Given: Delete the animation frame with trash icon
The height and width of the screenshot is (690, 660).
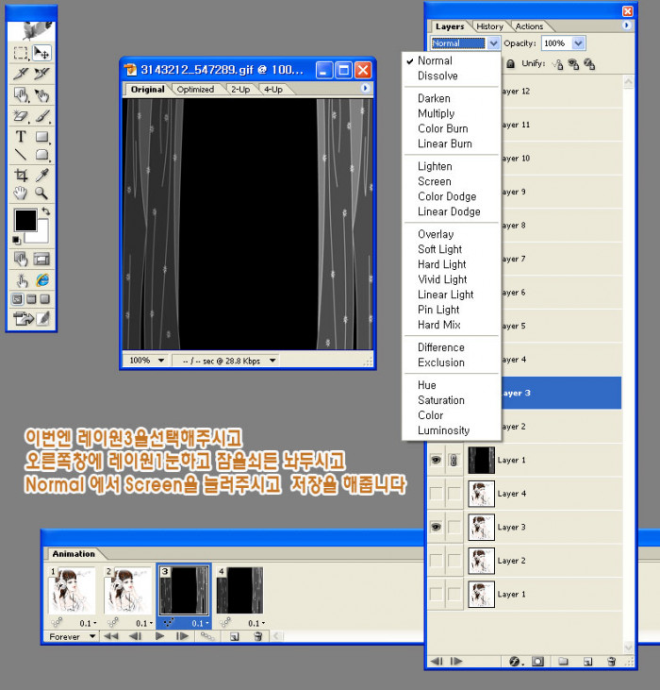Looking at the screenshot, I should tap(257, 637).
